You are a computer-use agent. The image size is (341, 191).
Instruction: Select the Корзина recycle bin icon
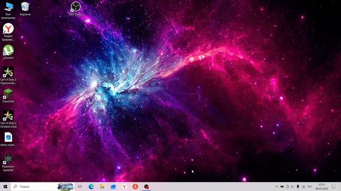point(25,8)
